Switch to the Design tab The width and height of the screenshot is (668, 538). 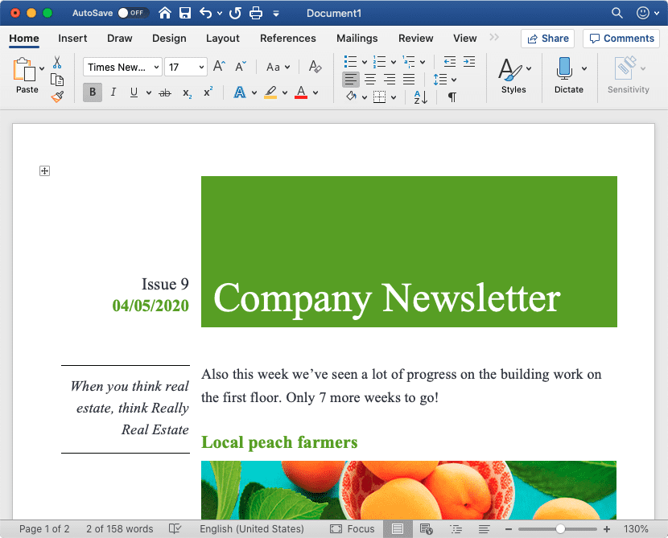(x=169, y=39)
